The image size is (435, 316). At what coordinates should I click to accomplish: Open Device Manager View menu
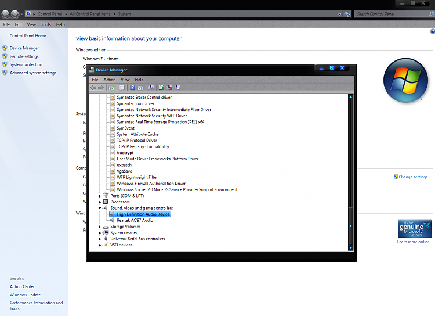[125, 80]
